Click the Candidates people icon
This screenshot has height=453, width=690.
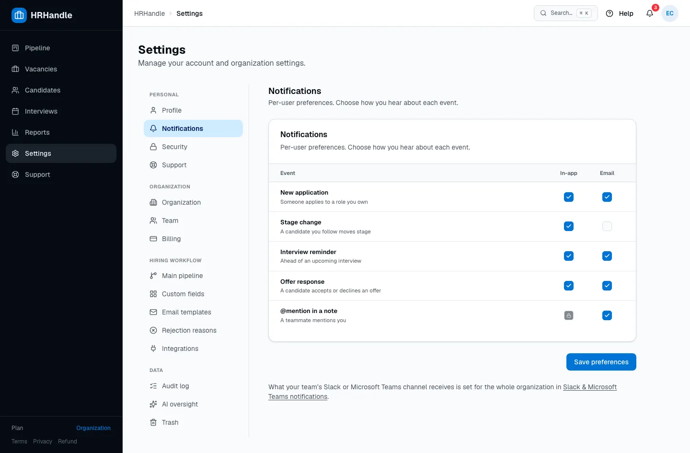coord(15,90)
